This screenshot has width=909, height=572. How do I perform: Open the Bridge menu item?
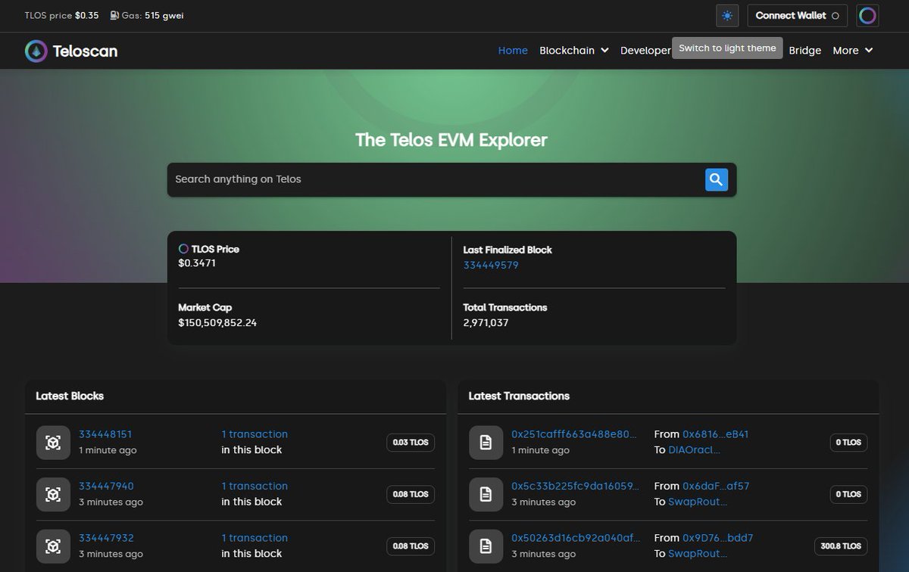pyautogui.click(x=804, y=51)
